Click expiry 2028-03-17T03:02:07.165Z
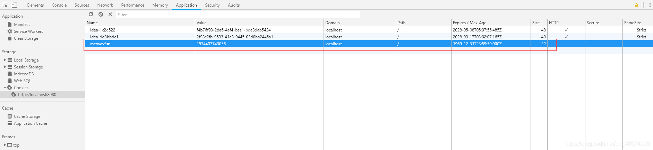 point(477,37)
